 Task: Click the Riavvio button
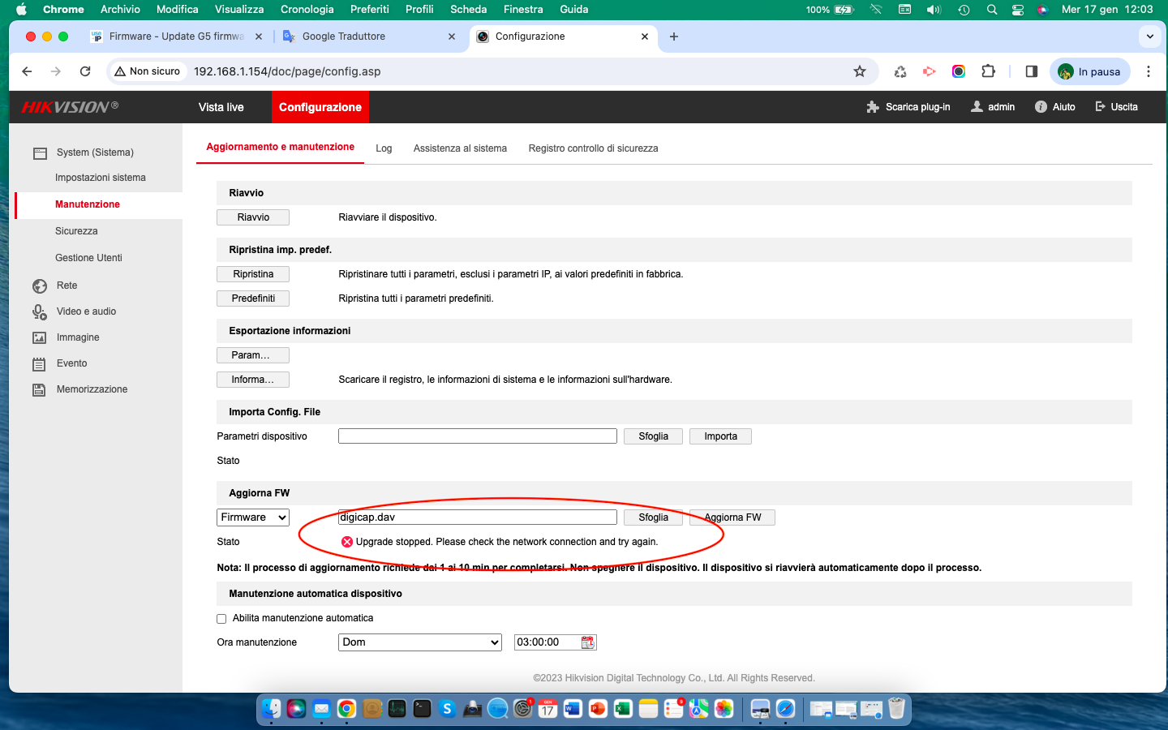[253, 217]
